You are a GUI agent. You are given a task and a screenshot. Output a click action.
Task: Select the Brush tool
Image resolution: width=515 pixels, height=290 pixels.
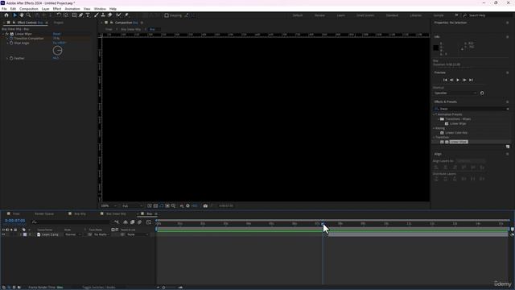point(97,15)
